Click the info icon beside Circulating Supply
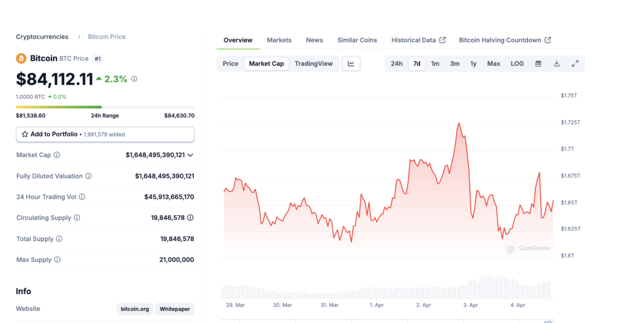 click(77, 218)
